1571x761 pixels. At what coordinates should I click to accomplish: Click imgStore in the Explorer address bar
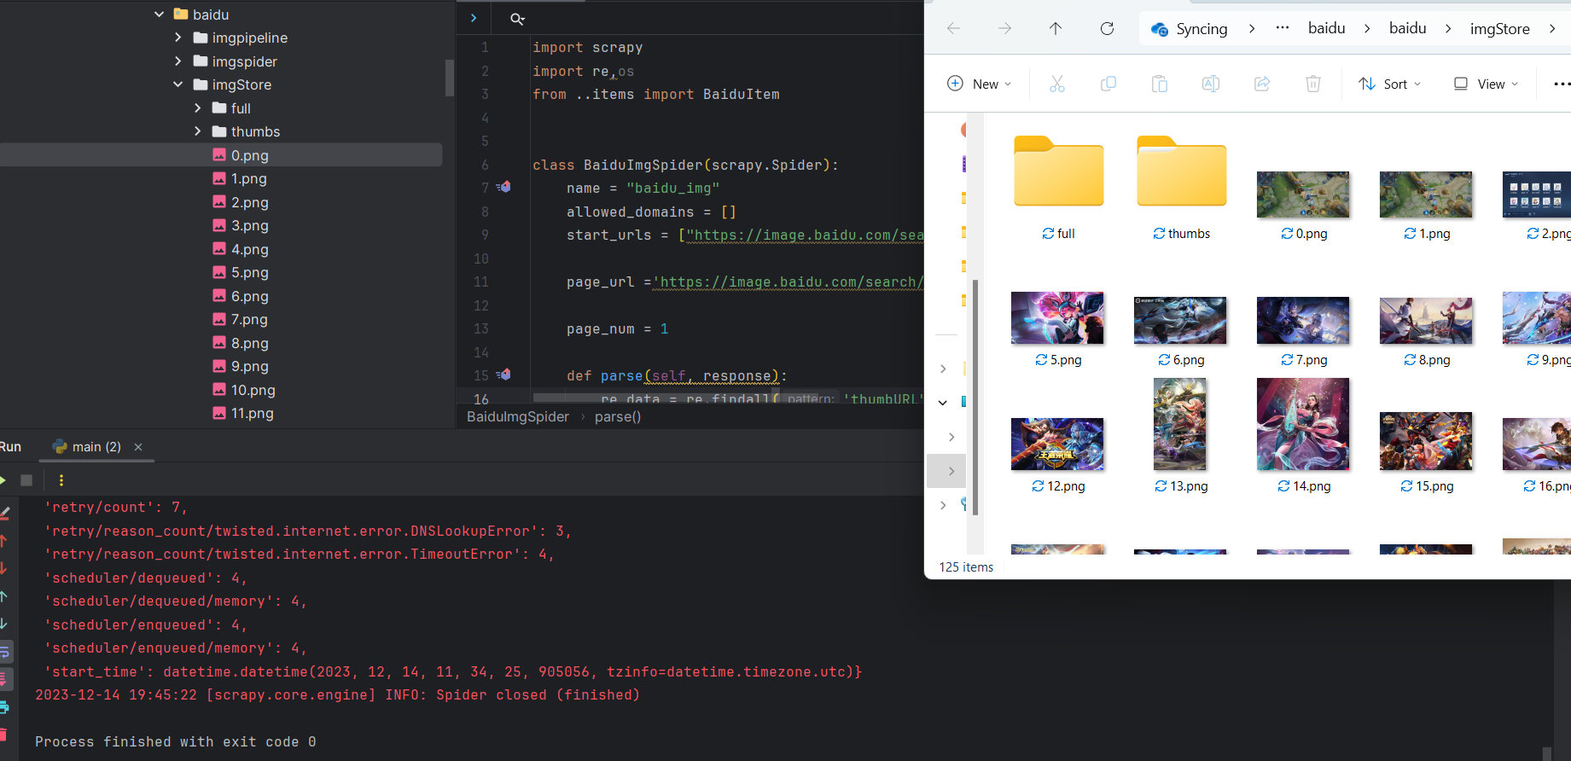click(1499, 29)
